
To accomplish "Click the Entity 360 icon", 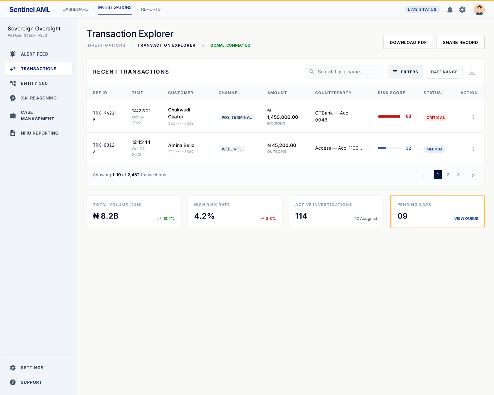I will (13, 83).
